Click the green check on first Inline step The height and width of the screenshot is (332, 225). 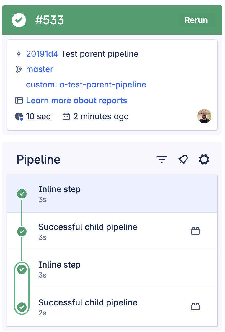coord(22,194)
